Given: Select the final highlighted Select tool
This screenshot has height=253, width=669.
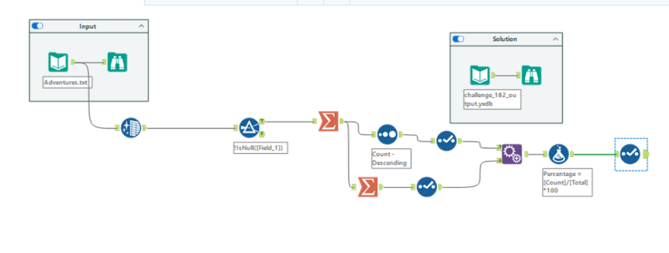Looking at the screenshot, I should (x=631, y=154).
